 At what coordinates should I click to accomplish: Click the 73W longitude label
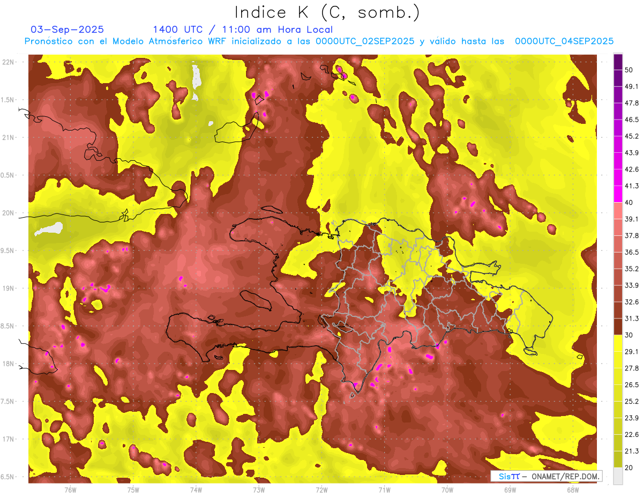click(259, 489)
